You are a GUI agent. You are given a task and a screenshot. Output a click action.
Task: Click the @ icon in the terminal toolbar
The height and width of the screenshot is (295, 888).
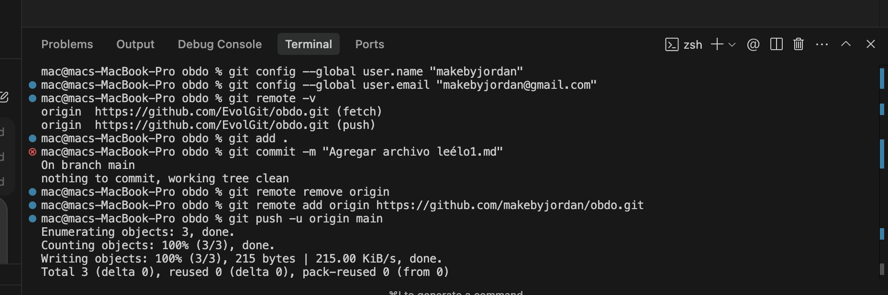[x=753, y=44]
